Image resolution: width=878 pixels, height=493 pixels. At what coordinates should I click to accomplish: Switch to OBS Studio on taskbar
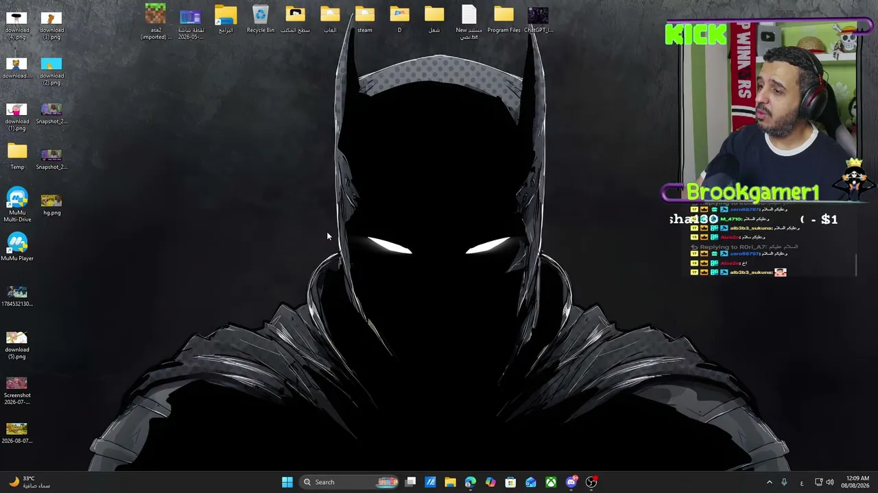click(591, 482)
